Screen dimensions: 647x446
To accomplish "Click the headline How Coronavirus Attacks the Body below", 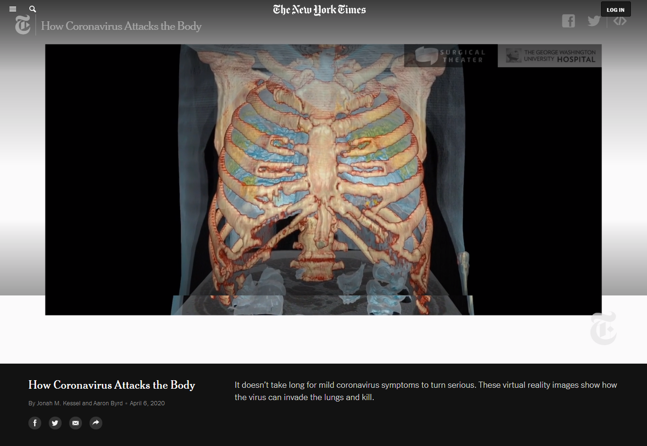I will click(112, 385).
